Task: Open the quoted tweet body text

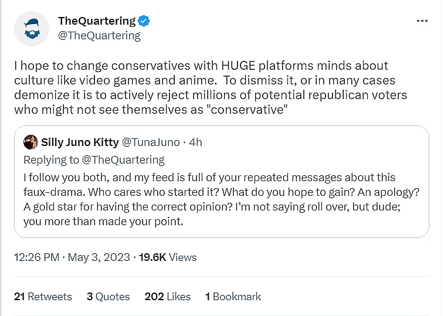Action: tap(217, 199)
